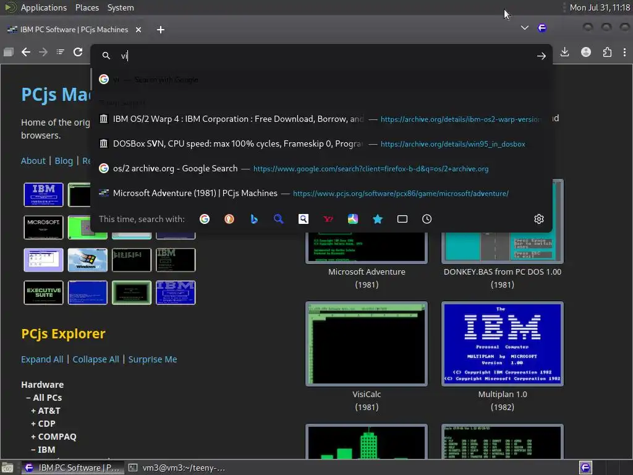Open DOSBox SVN archive suggestion
Screen dimensions: 633x475
[321, 143]
